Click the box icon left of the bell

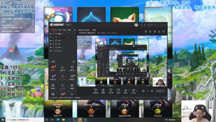(x=155, y=31)
